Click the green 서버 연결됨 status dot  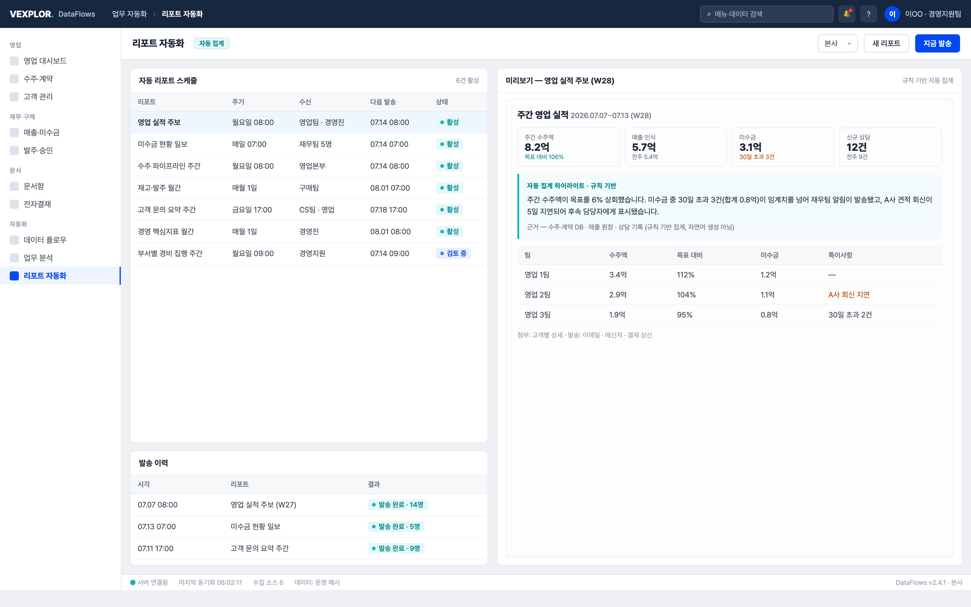pos(133,582)
